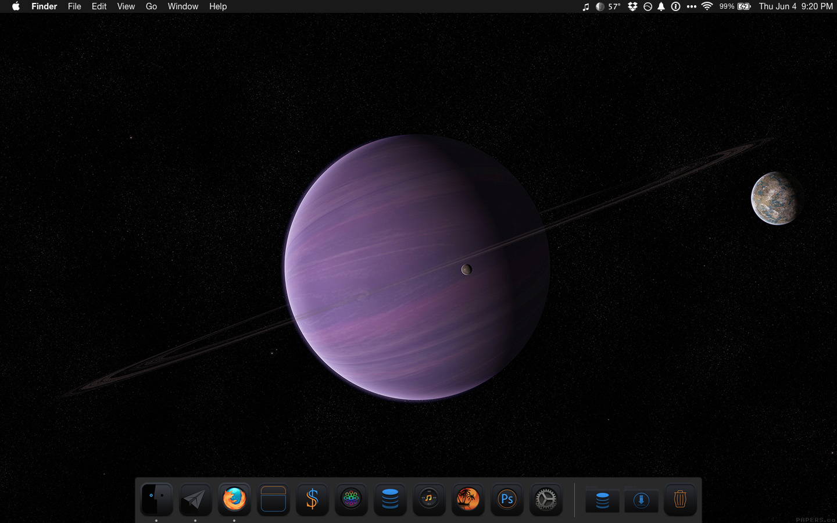Viewport: 837px width, 523px height.
Task: Launch the music player app in dock
Action: pos(429,499)
